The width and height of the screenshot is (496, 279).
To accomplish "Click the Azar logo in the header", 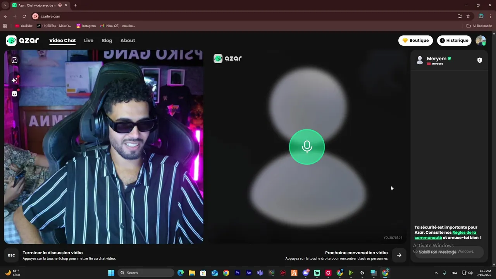I will tap(22, 40).
